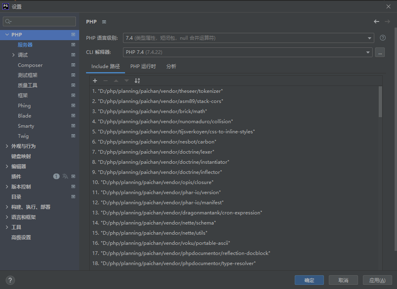Viewport: 397px width, 289px height.
Task: Click the move path down arrow
Action: click(x=127, y=81)
